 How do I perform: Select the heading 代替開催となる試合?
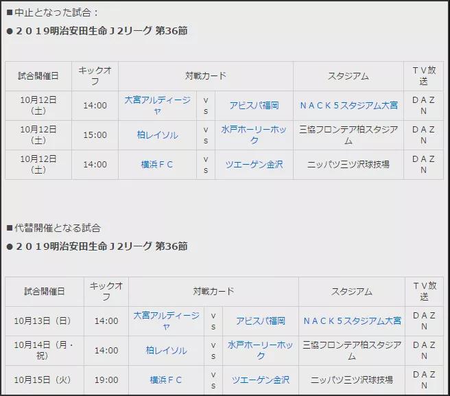(54, 228)
